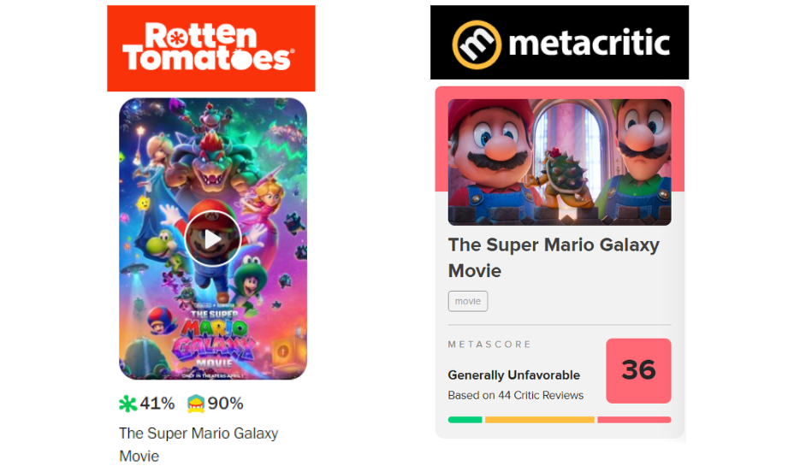Click the red Metascore 36 box
Viewport: 788px width, 466px height.
click(638, 370)
